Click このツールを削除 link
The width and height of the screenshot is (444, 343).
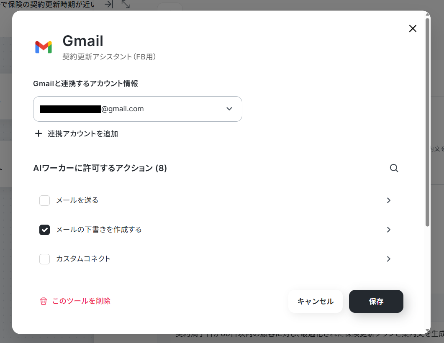[x=81, y=301]
